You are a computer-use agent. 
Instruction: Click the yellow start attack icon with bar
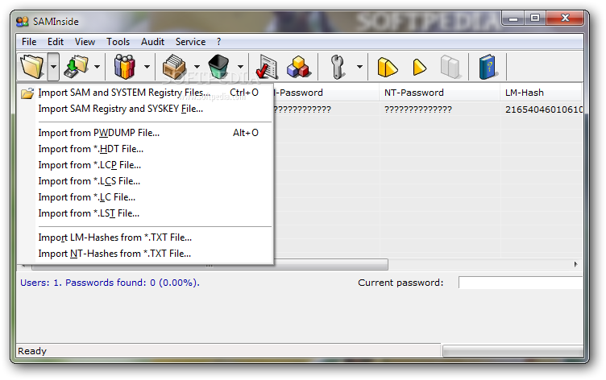pyautogui.click(x=388, y=67)
